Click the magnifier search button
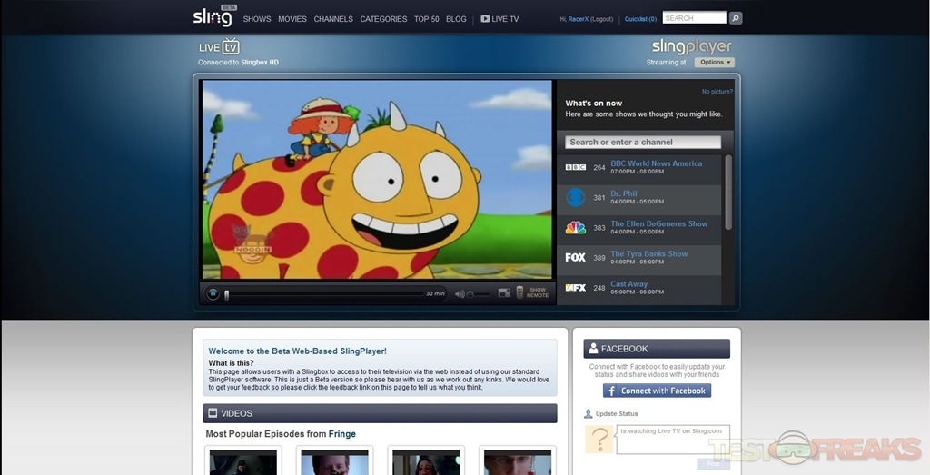Screen dimensions: 930x475 click(x=736, y=18)
